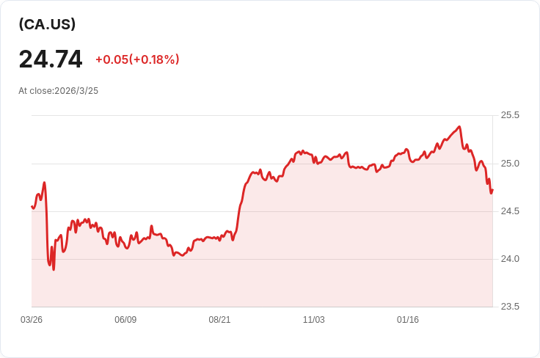This screenshot has width=540, height=358.
Task: Click the highest peak of the price line
Action: coord(459,127)
